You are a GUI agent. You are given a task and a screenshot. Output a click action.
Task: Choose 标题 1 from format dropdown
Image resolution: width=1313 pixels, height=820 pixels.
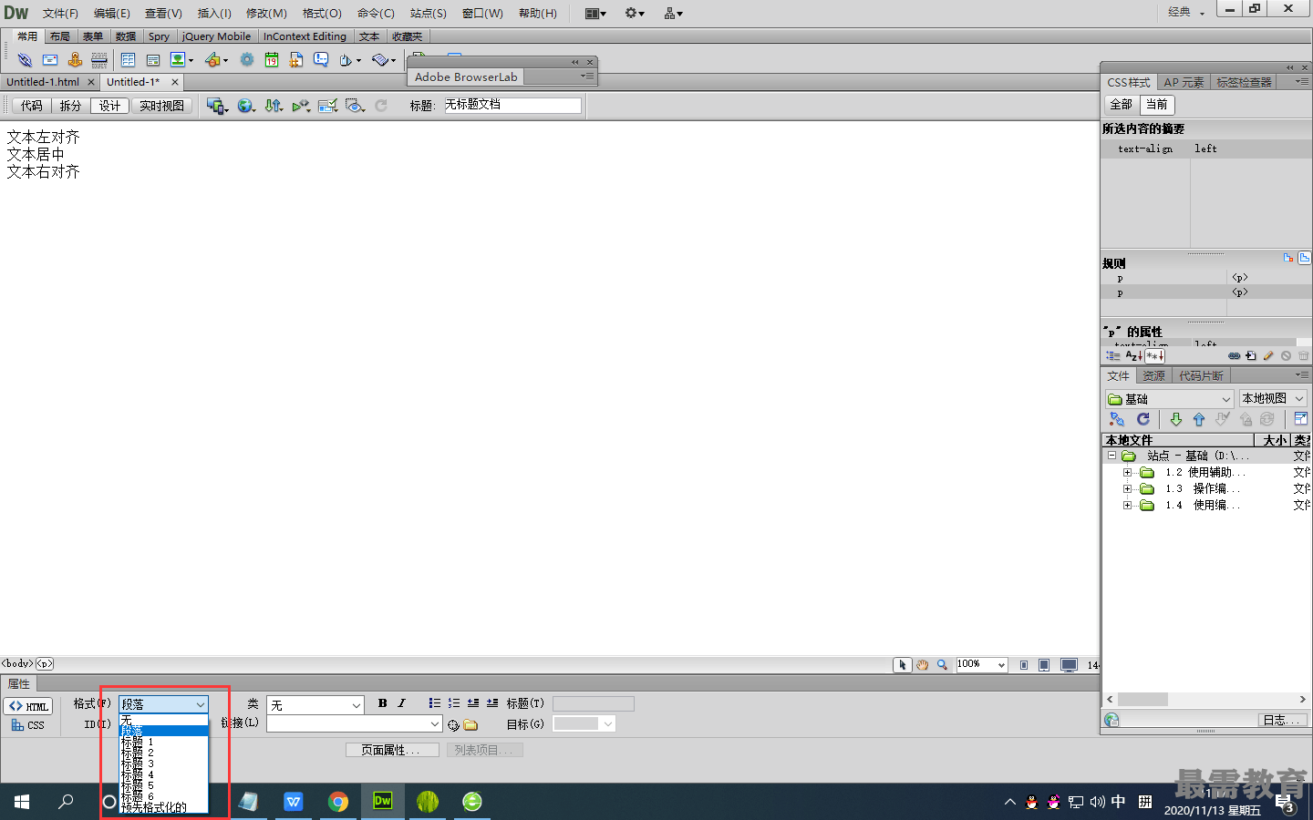tap(163, 743)
